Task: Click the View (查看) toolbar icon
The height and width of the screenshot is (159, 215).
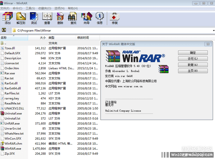Action: coord(47,16)
